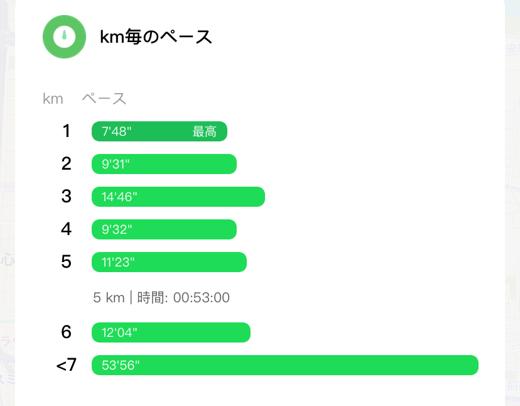Click the green pace gauge icon
520x406 pixels.
click(64, 36)
